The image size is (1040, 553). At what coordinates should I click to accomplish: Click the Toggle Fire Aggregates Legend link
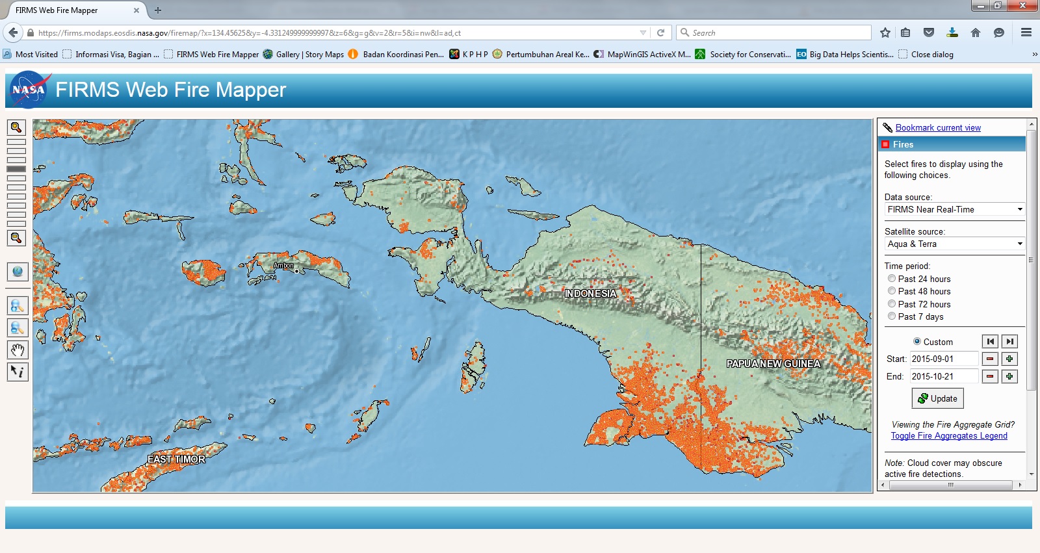[949, 436]
